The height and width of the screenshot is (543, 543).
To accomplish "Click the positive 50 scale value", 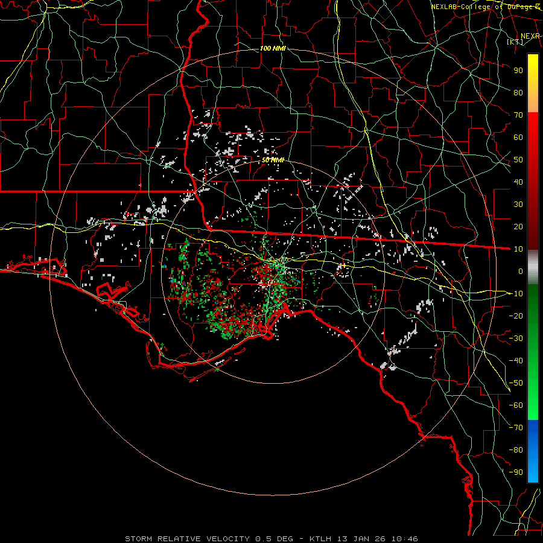I will click(518, 160).
